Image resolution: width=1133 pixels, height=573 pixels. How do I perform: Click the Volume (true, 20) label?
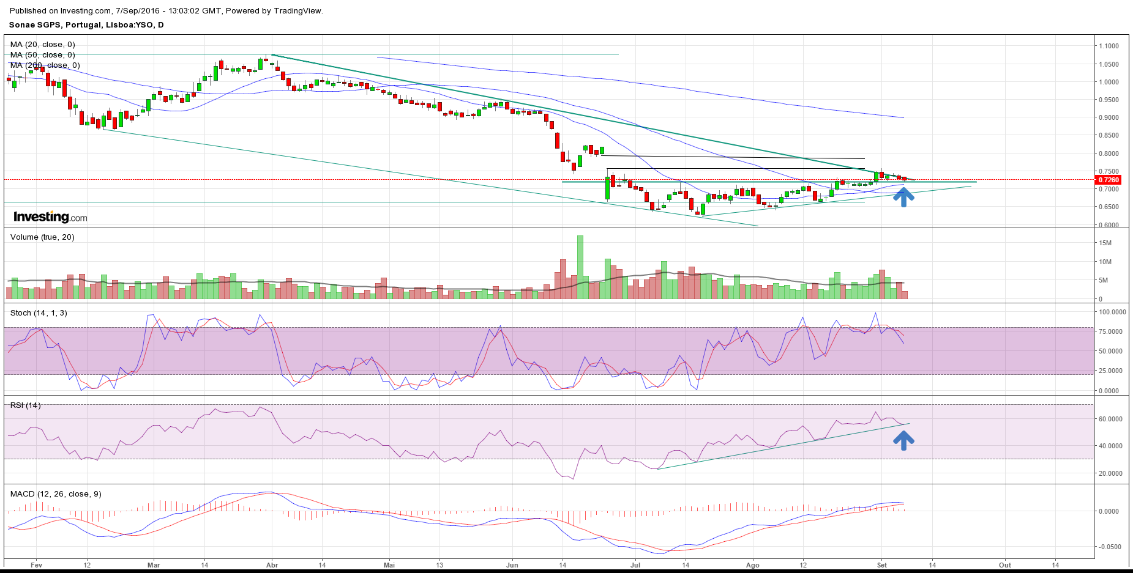point(42,237)
